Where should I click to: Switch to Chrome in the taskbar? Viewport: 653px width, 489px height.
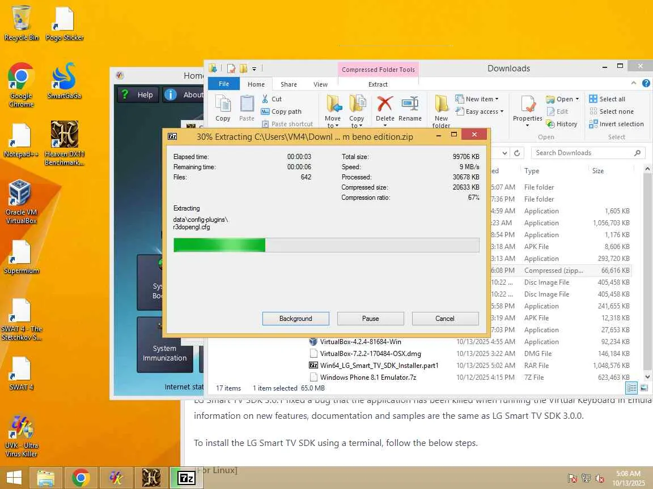point(81,478)
